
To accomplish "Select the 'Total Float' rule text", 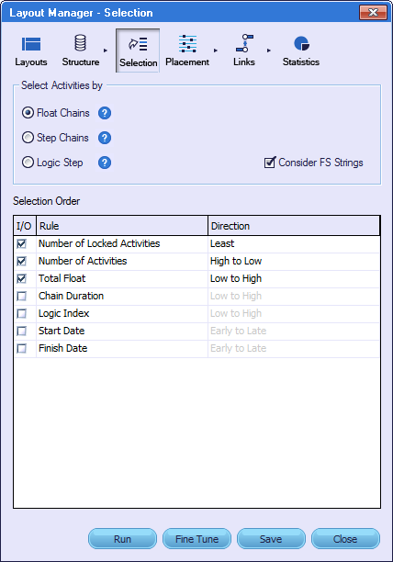I will coord(62,278).
